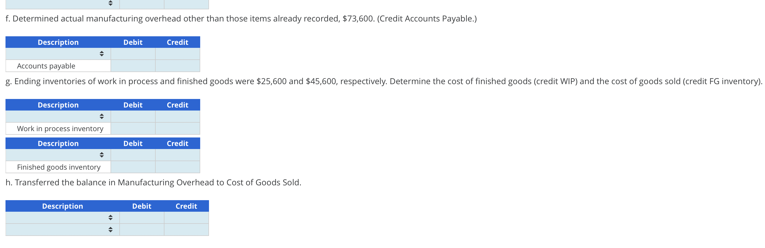Select the Accounts payable description cell

[58, 66]
